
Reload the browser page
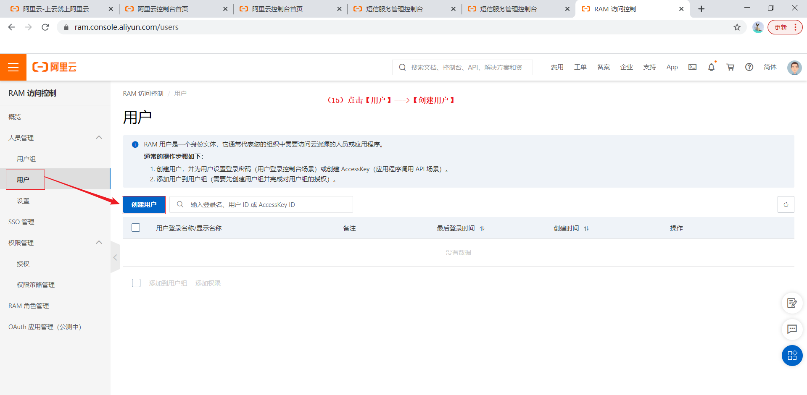pos(45,27)
